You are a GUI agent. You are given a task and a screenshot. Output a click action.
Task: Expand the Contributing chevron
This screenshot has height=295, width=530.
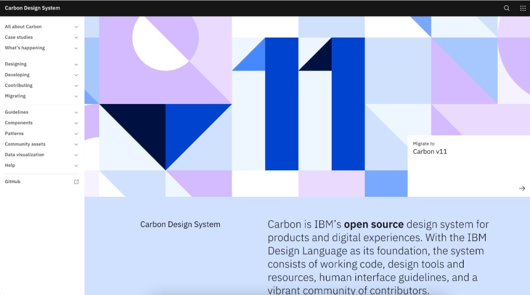point(76,85)
